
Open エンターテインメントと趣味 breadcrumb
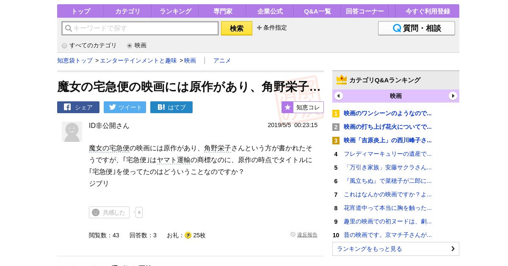tap(138, 60)
